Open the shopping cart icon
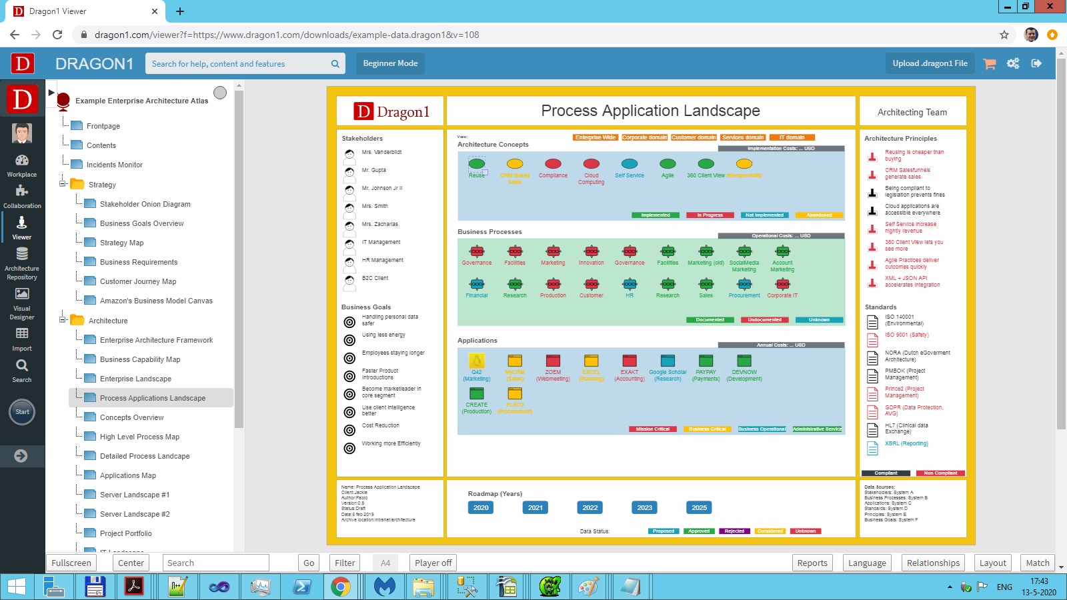This screenshot has width=1067, height=600. click(990, 63)
